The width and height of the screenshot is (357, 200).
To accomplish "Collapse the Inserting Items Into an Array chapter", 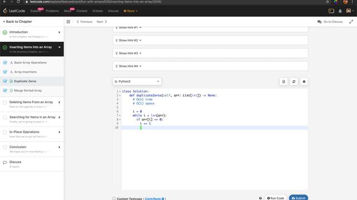I will point(59,47).
